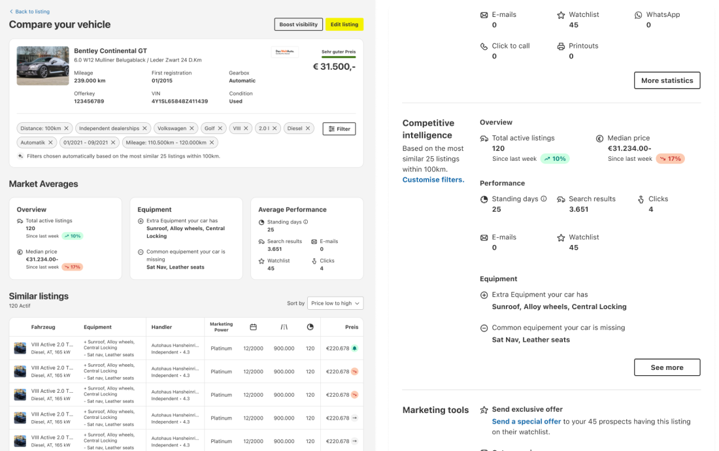Click the Total active listings car icon in Overview panel
Image resolution: width=719 pixels, height=451 pixels.
coord(484,139)
